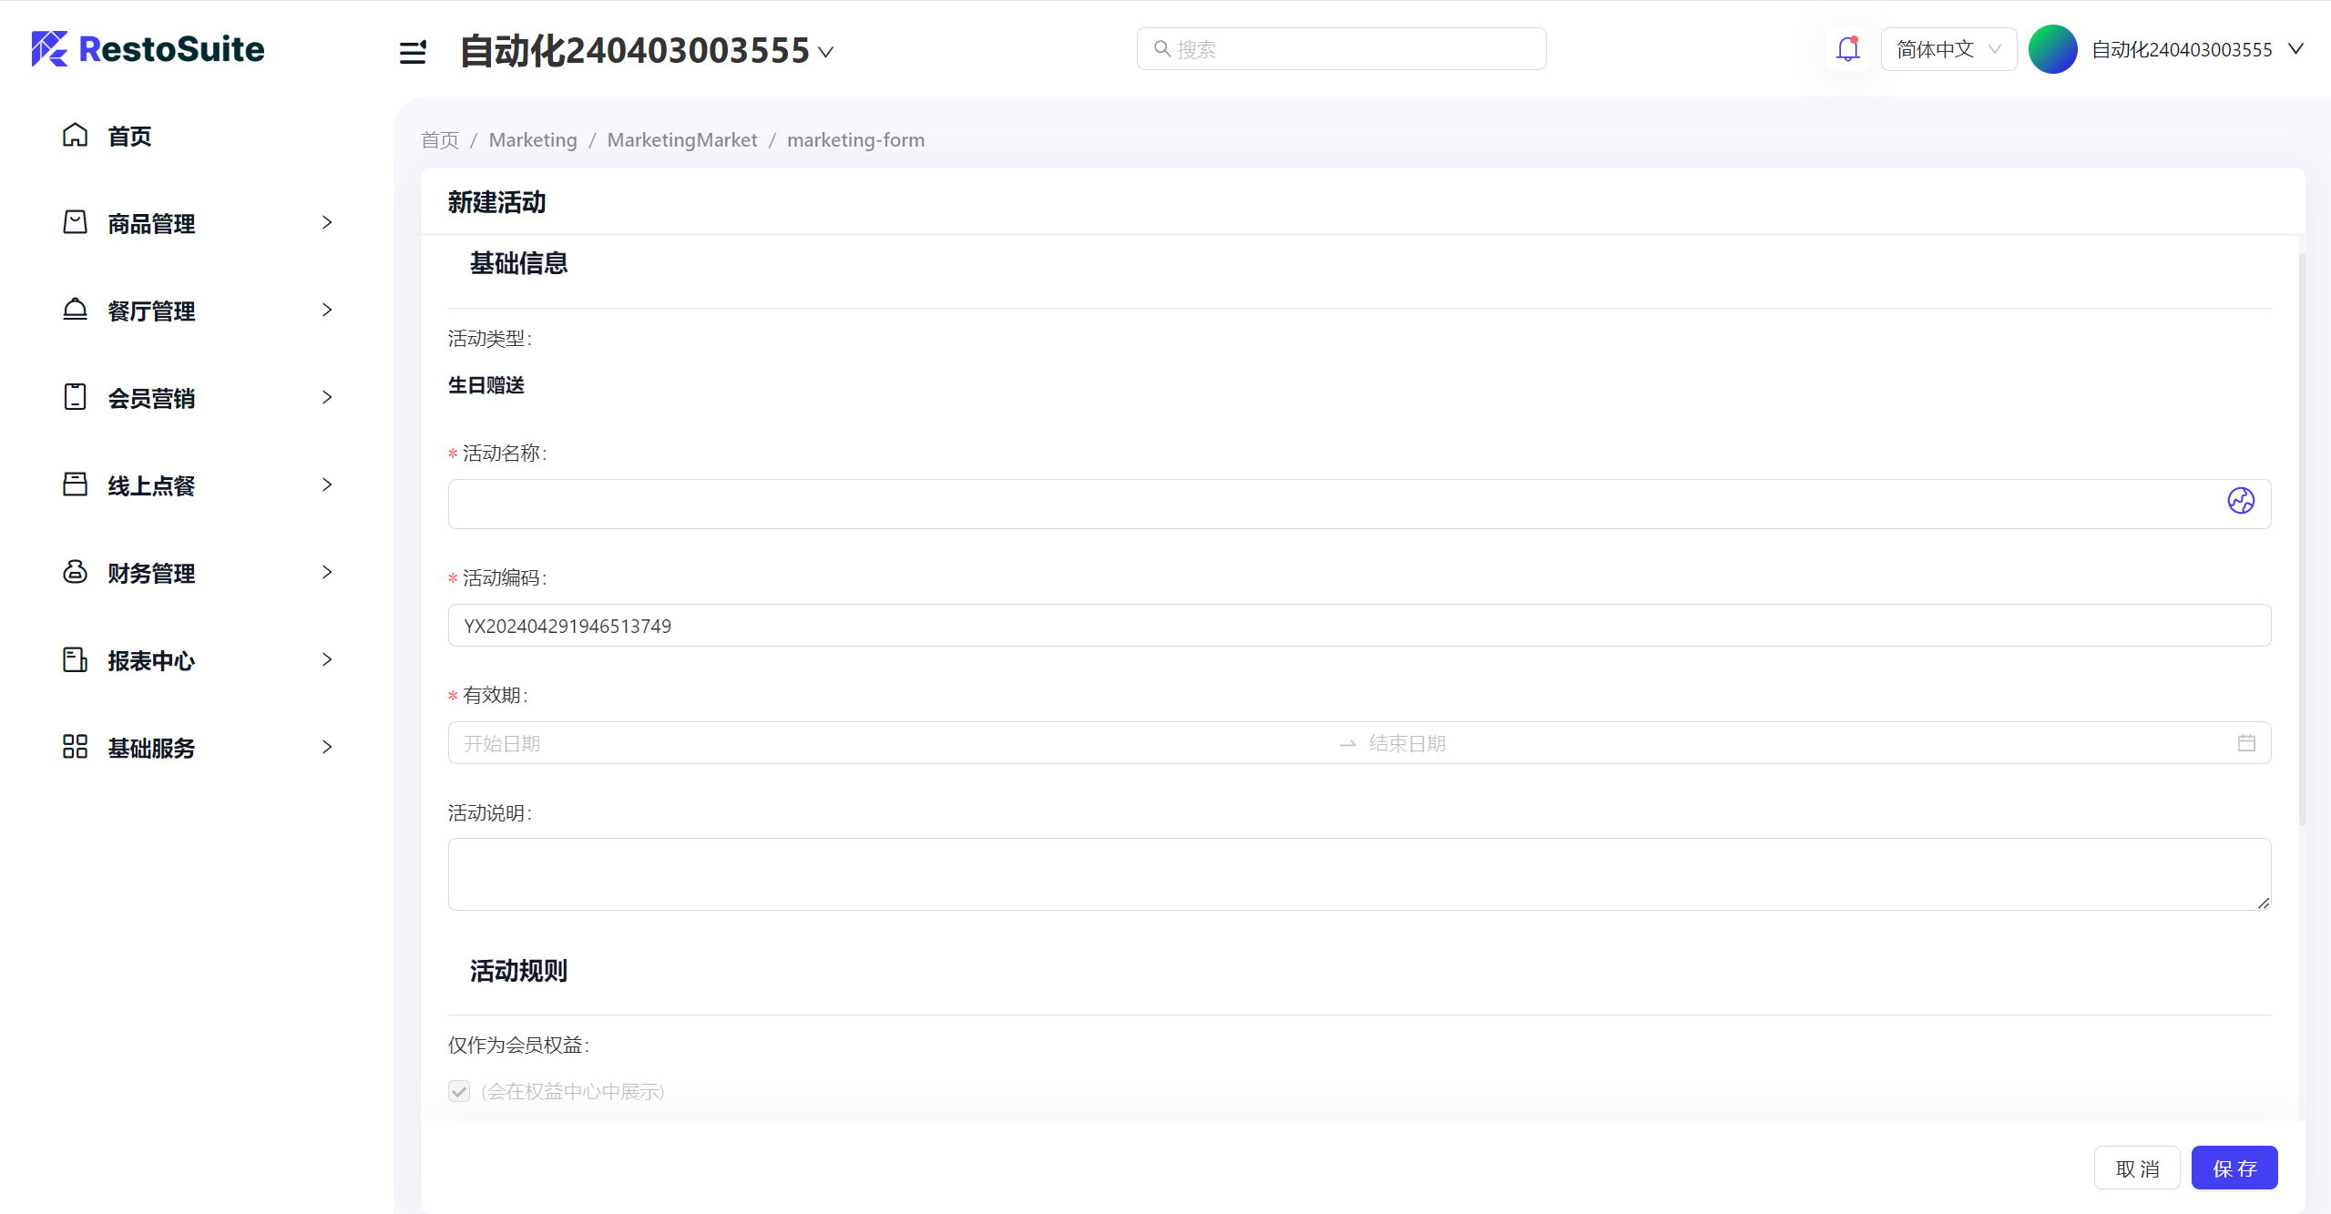2331x1214 pixels.
Task: Click the textarea resize handle corner
Action: 2264,903
